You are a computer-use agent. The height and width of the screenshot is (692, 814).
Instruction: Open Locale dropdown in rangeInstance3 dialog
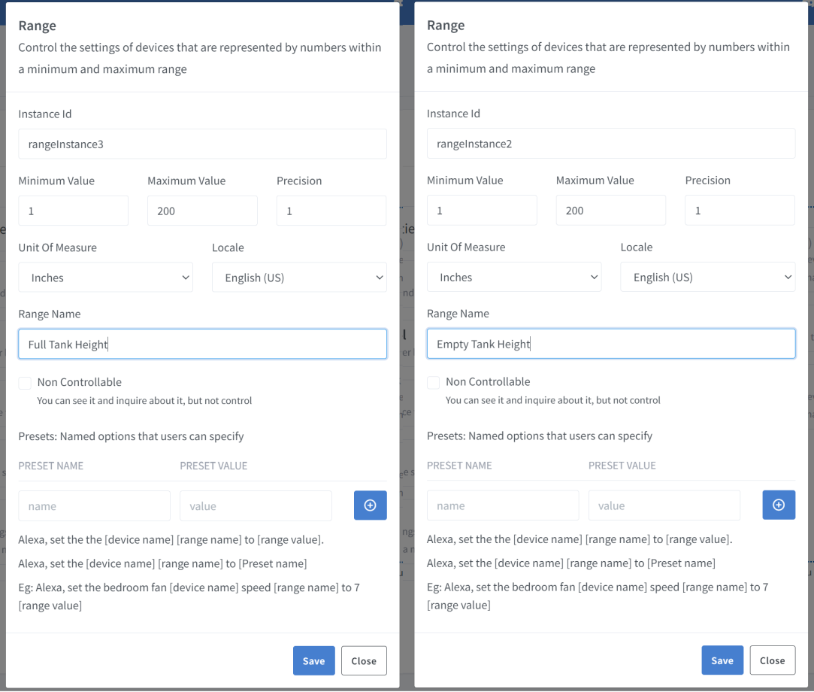click(299, 278)
